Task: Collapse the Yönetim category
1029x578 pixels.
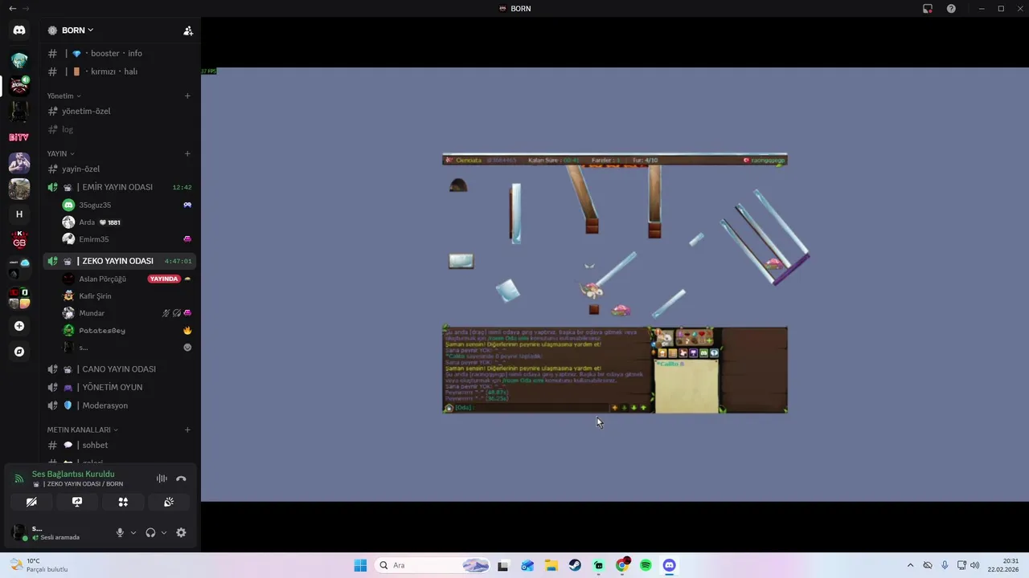Action: coord(64,96)
